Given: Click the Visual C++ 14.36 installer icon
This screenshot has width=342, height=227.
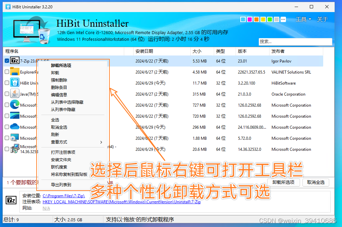Looking at the screenshot, I should click(x=15, y=149).
